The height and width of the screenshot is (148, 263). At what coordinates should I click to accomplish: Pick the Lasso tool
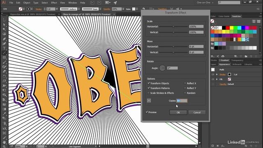coord(4,34)
